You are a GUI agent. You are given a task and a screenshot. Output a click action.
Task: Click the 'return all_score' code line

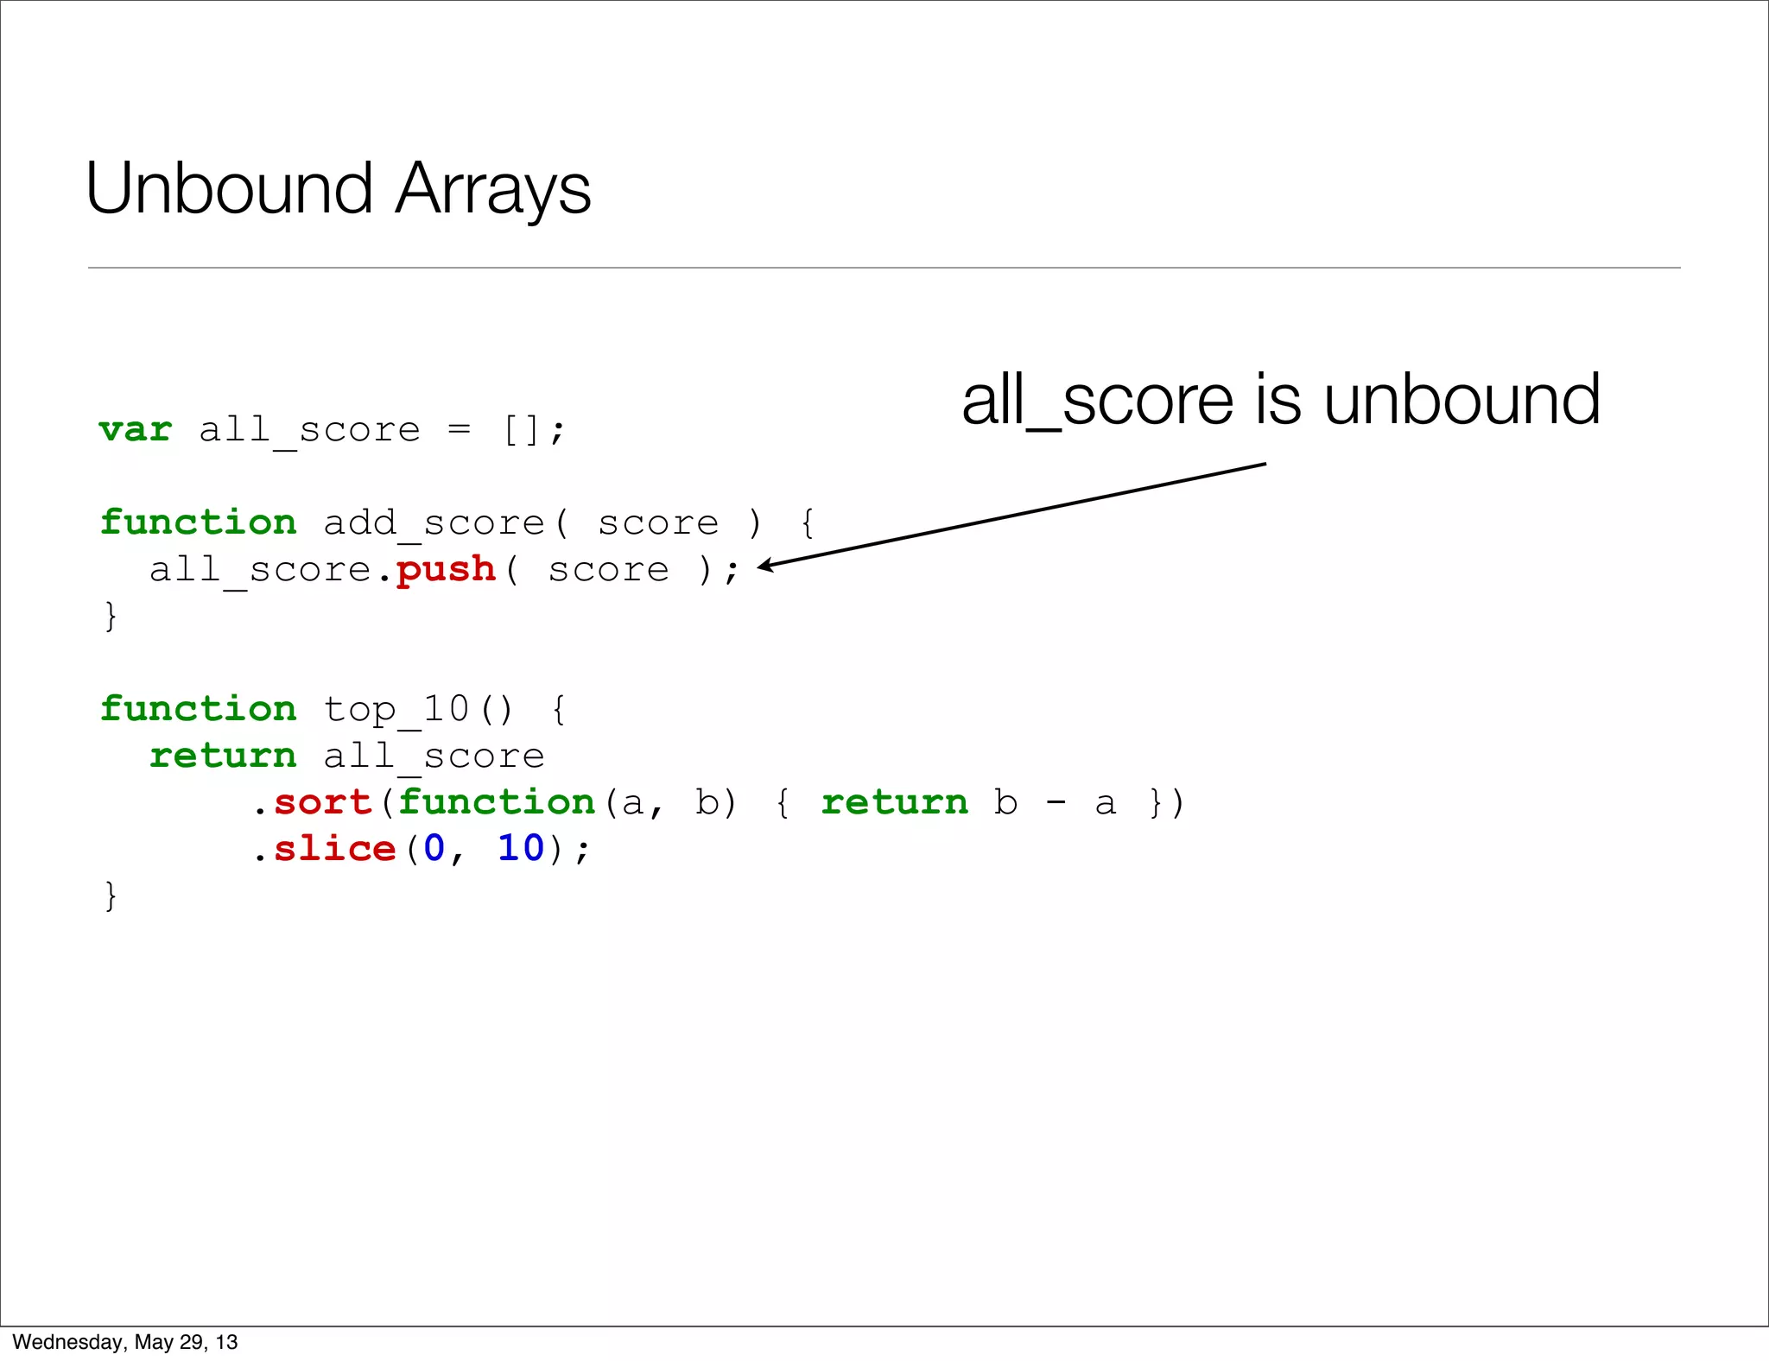tap(347, 756)
